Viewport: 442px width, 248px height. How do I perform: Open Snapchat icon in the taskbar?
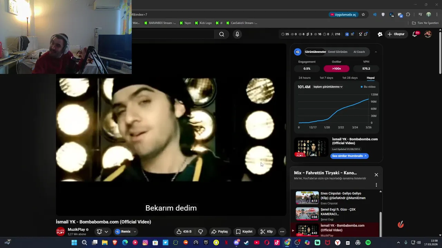click(216, 242)
